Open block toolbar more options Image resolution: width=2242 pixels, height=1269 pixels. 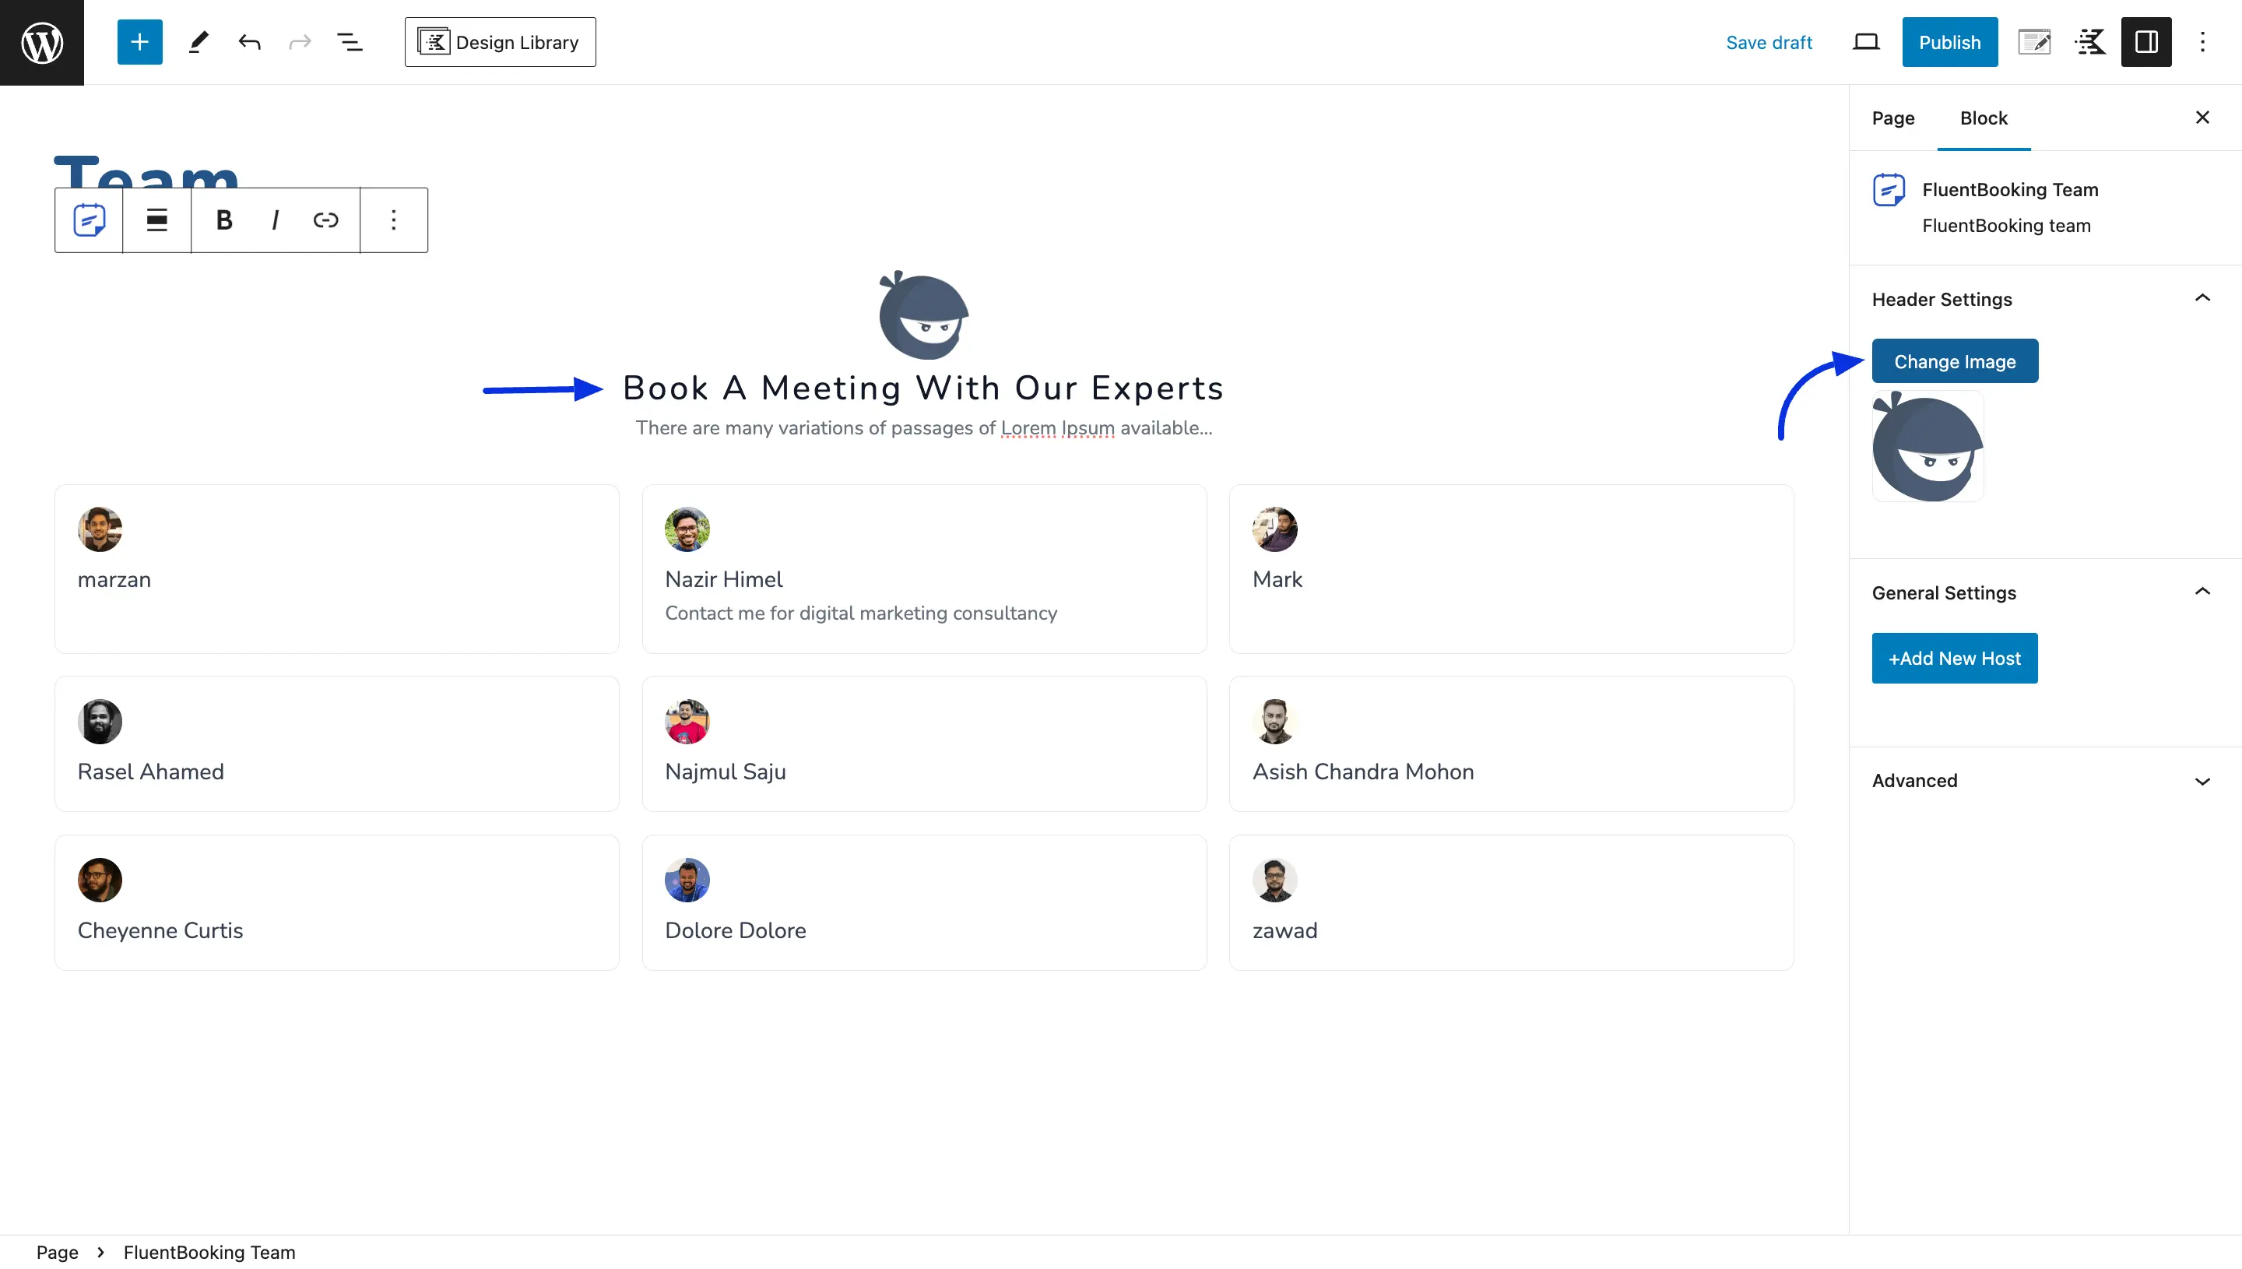coord(394,220)
